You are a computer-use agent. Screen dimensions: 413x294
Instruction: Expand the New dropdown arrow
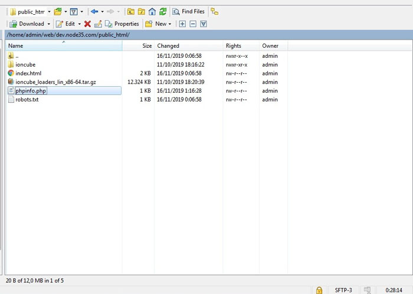pyautogui.click(x=170, y=24)
